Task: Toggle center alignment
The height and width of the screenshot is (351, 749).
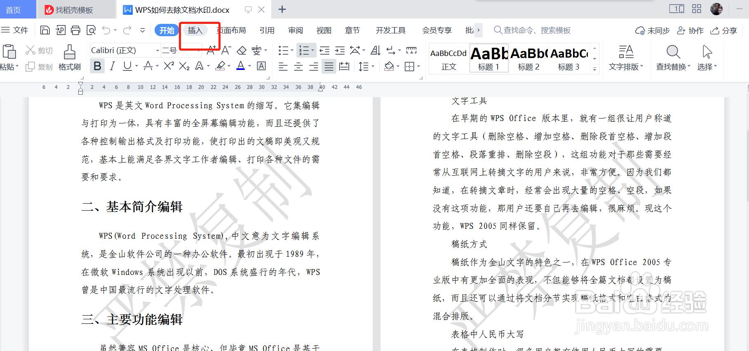Action: (x=298, y=66)
